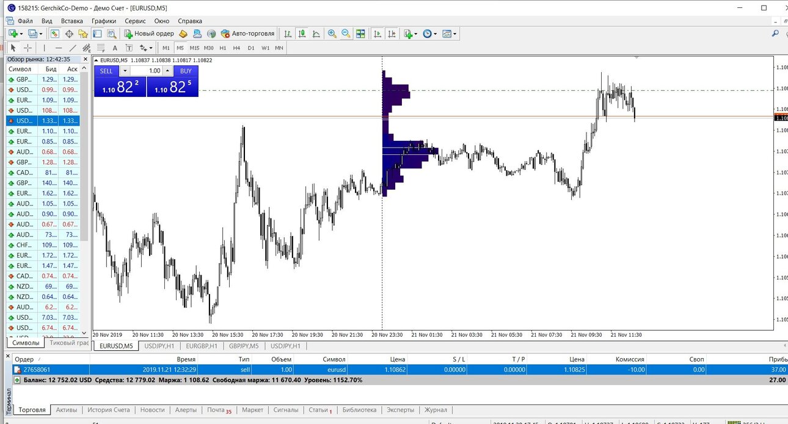Select the CAD row with bid 81
Screen dimensions: 788x424
(43, 173)
